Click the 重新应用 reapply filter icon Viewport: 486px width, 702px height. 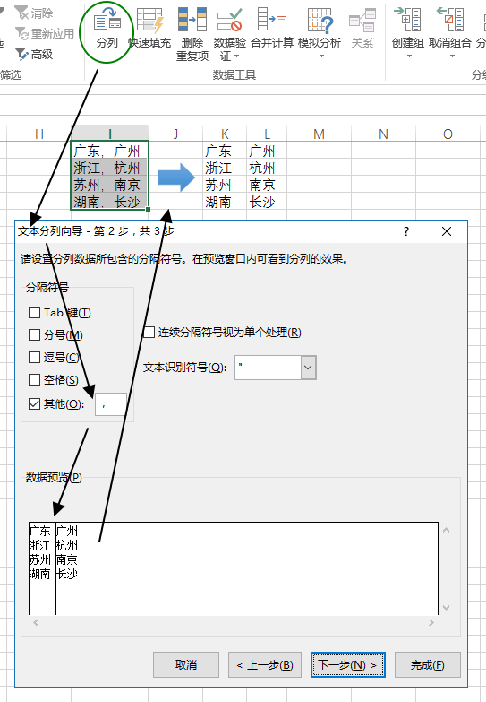(x=21, y=33)
